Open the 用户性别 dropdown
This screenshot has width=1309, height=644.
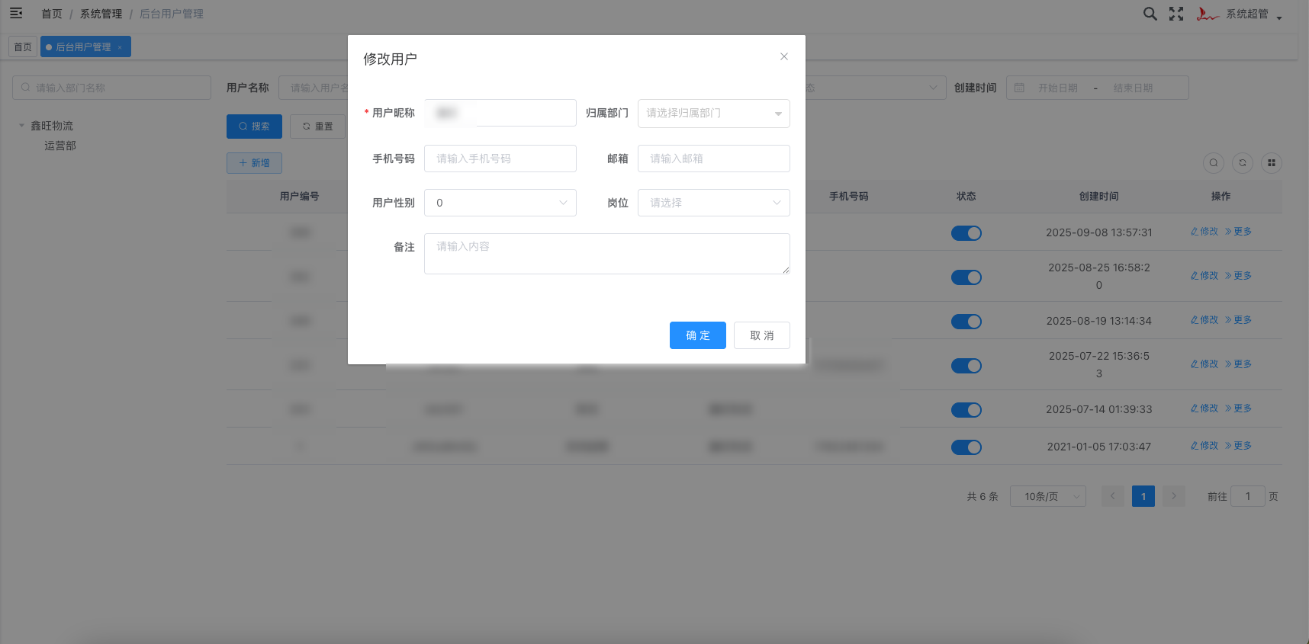(x=500, y=203)
